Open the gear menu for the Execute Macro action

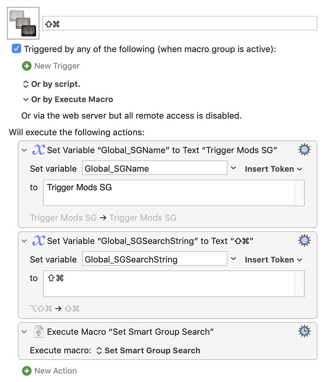304,331
